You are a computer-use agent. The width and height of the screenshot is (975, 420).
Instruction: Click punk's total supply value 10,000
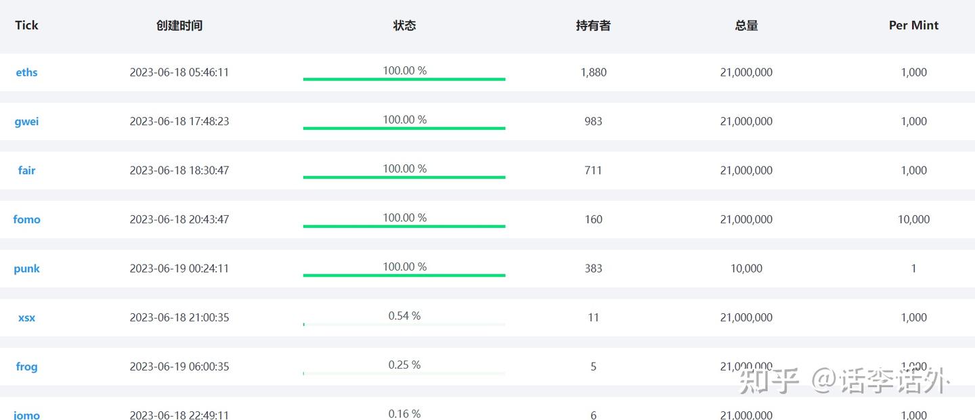coord(745,268)
